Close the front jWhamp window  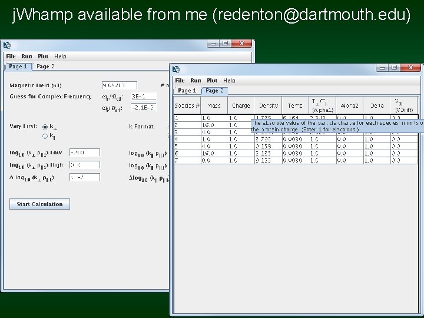point(411,67)
